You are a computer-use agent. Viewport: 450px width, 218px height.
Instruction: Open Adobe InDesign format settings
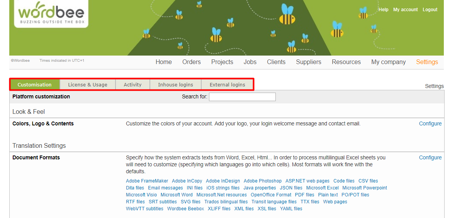[223, 181]
